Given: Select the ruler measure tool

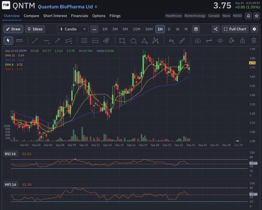Looking at the screenshot, I should coord(19,40).
